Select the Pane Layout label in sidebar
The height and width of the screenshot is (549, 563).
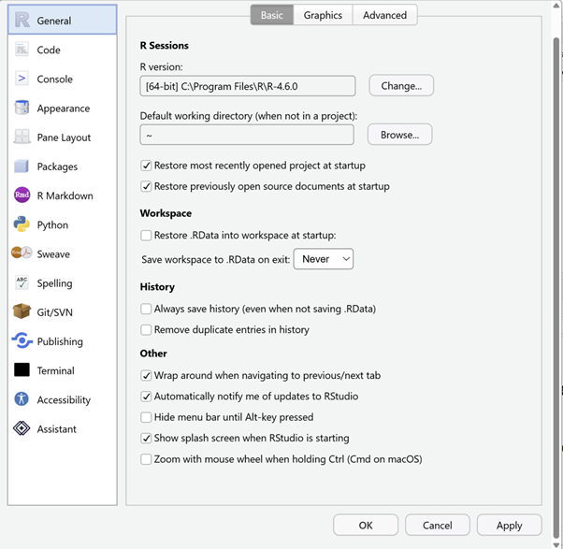64,137
